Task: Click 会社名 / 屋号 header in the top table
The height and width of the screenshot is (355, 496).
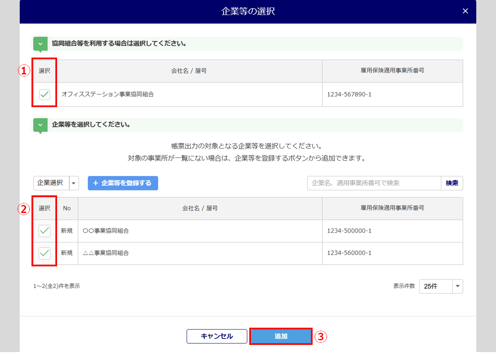Action: (189, 71)
